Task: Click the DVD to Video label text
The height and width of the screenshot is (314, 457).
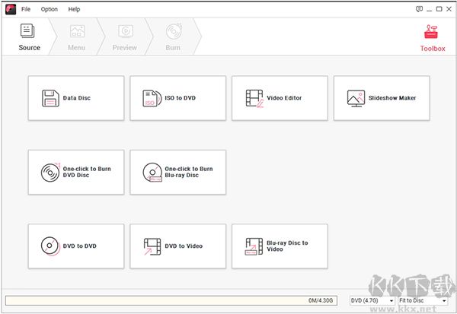Action: tap(184, 246)
